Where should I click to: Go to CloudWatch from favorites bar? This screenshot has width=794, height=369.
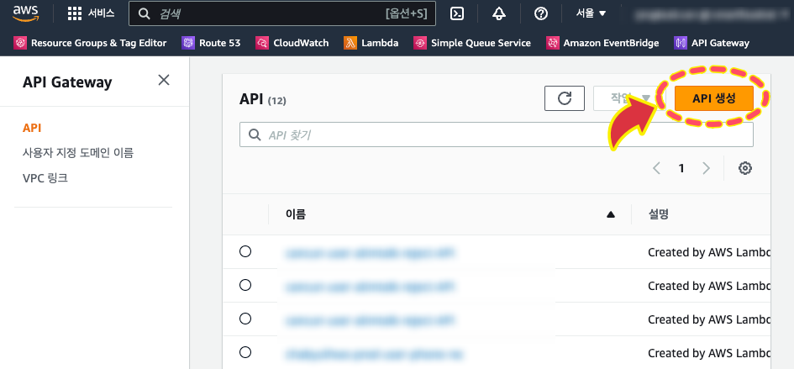[292, 43]
